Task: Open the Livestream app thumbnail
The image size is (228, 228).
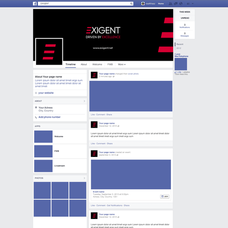Action: (43, 166)
